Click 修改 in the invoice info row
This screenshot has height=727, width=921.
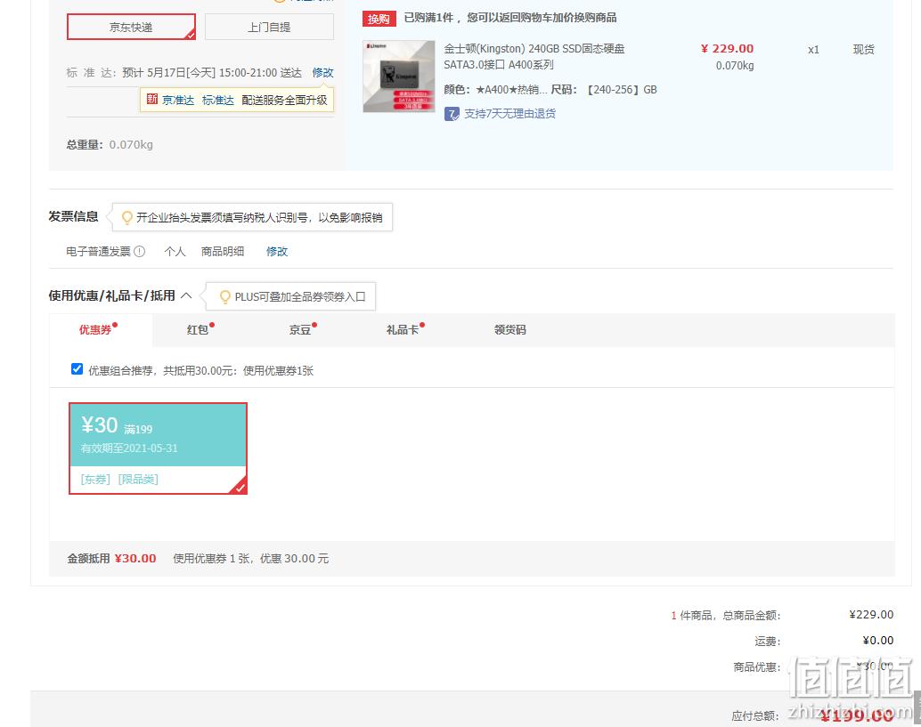pyautogui.click(x=277, y=252)
